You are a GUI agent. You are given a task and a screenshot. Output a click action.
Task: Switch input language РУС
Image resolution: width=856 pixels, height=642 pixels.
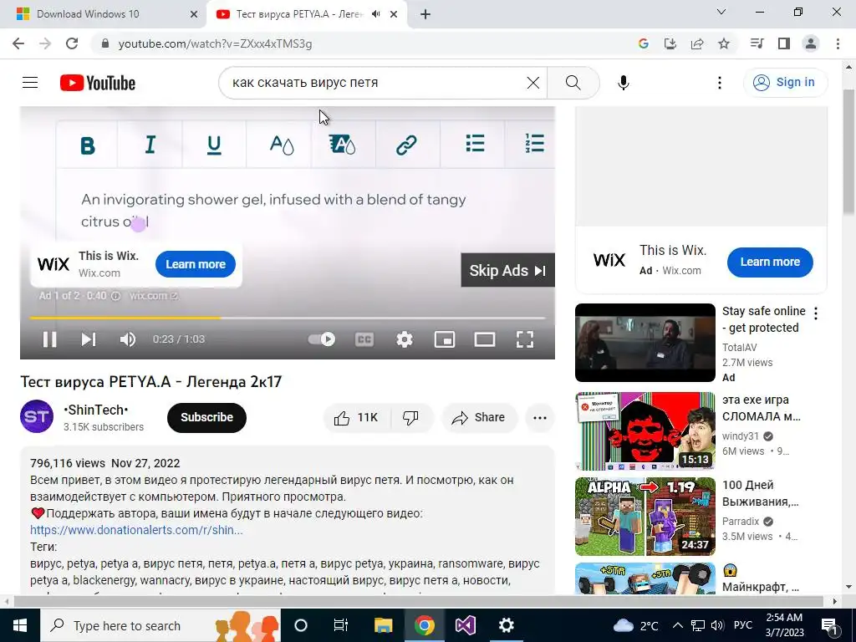(743, 625)
